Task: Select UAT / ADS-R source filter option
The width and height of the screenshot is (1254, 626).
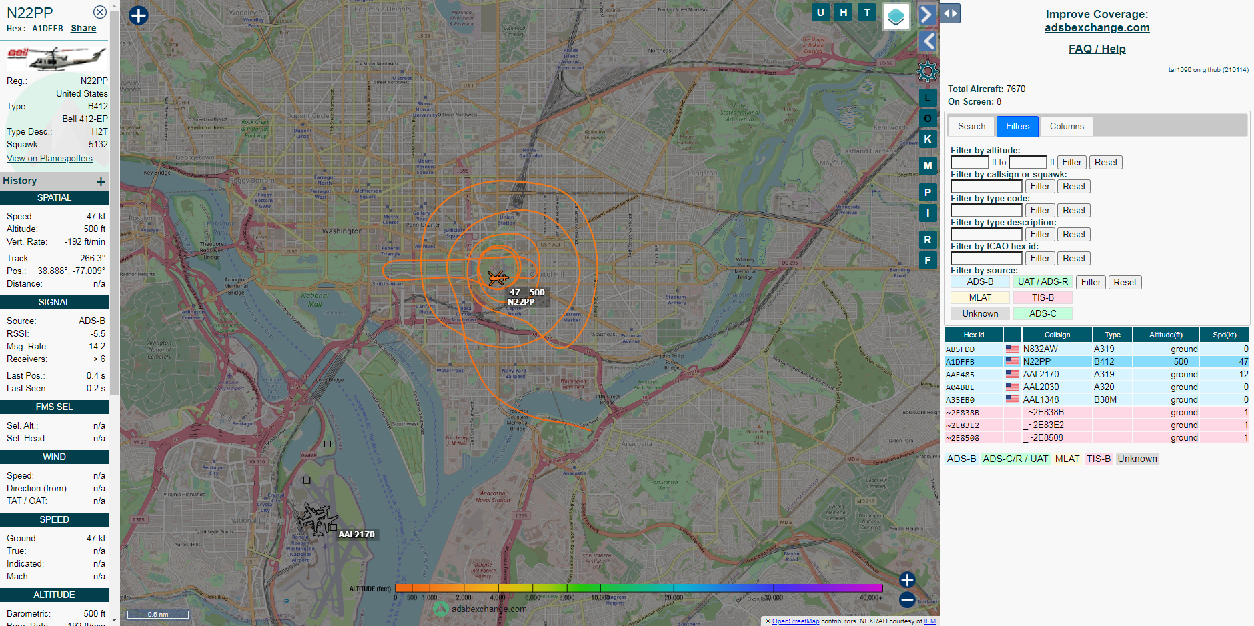Action: click(1043, 282)
